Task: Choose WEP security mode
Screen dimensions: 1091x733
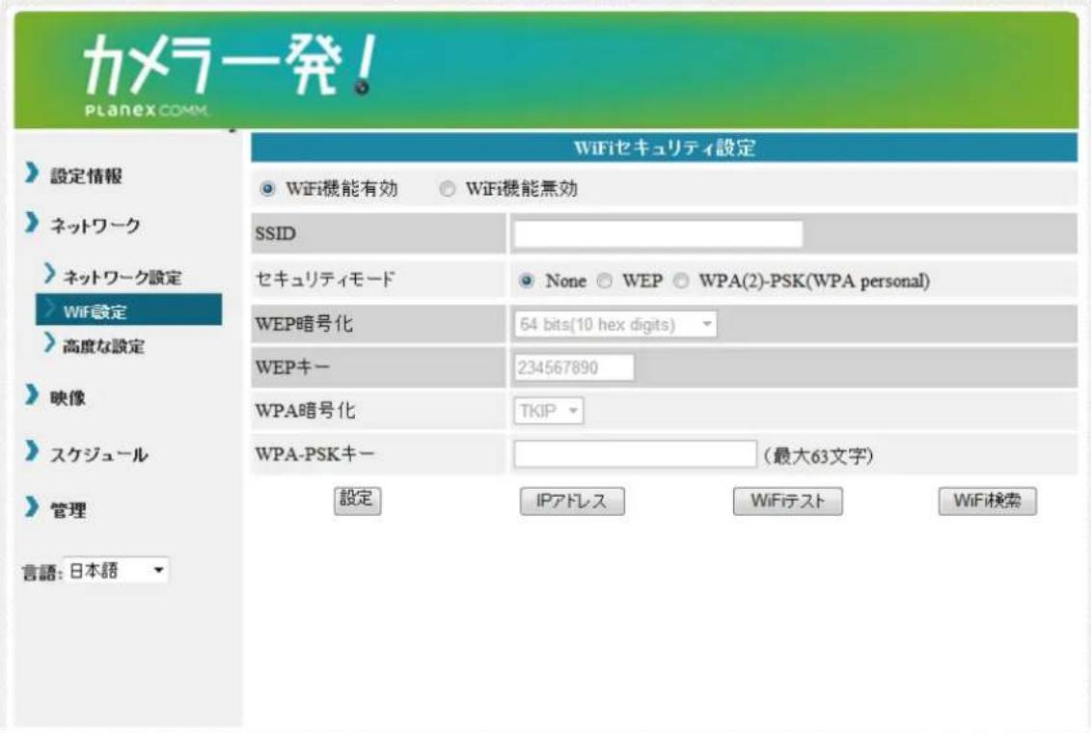Action: click(605, 281)
